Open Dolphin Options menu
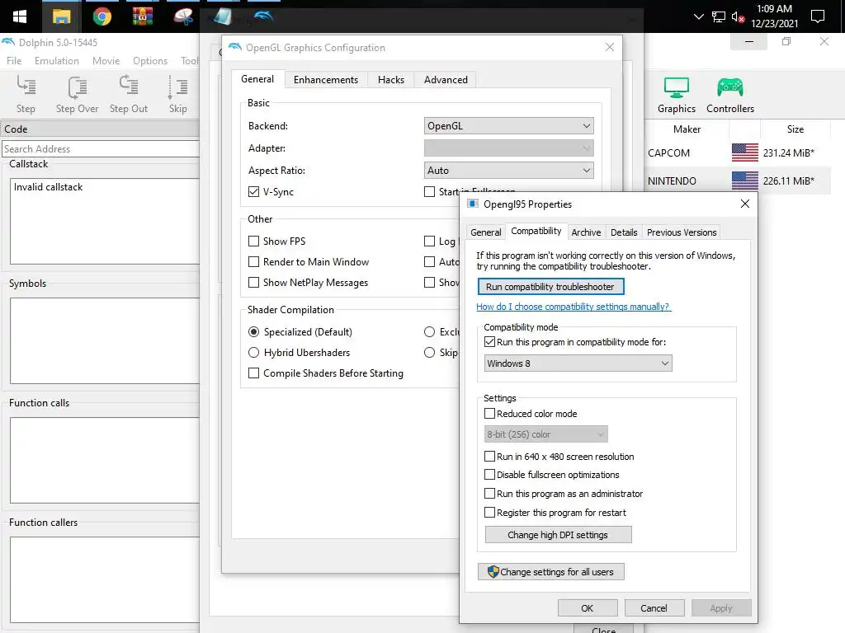845x633 pixels. click(150, 61)
